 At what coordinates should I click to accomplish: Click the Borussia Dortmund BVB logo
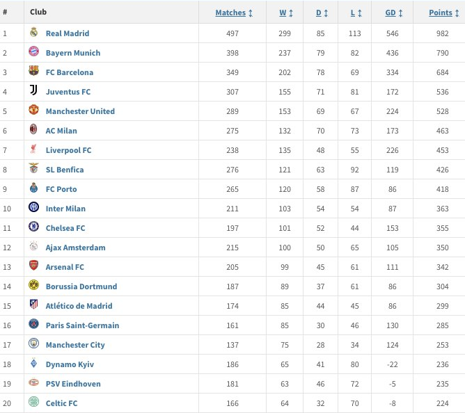coord(33,284)
